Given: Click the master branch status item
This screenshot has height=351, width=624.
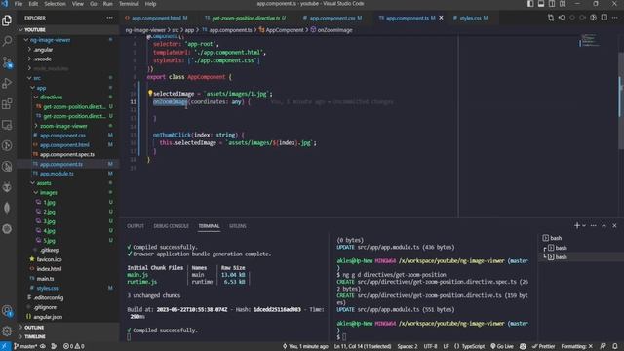Looking at the screenshot, I should (x=26, y=346).
